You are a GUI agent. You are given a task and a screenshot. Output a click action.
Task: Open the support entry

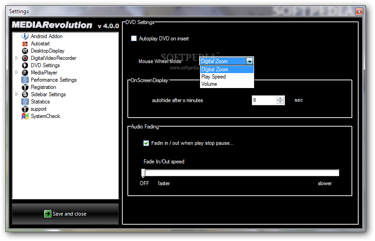39,109
